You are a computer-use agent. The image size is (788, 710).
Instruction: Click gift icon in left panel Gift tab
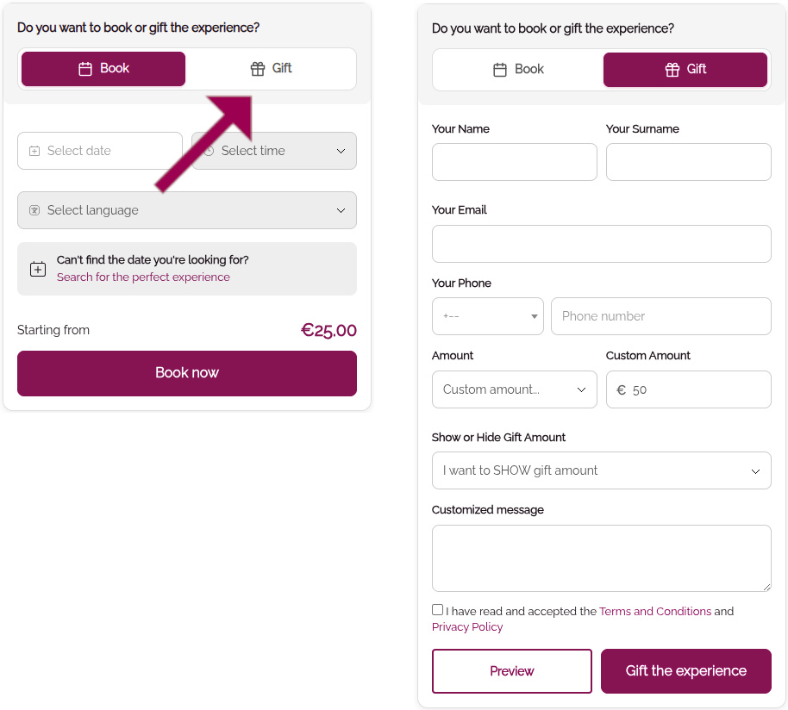(258, 69)
